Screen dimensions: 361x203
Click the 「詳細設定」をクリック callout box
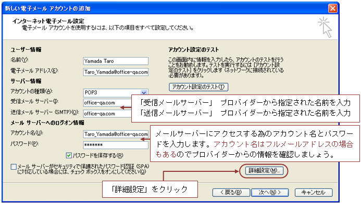click(x=150, y=189)
